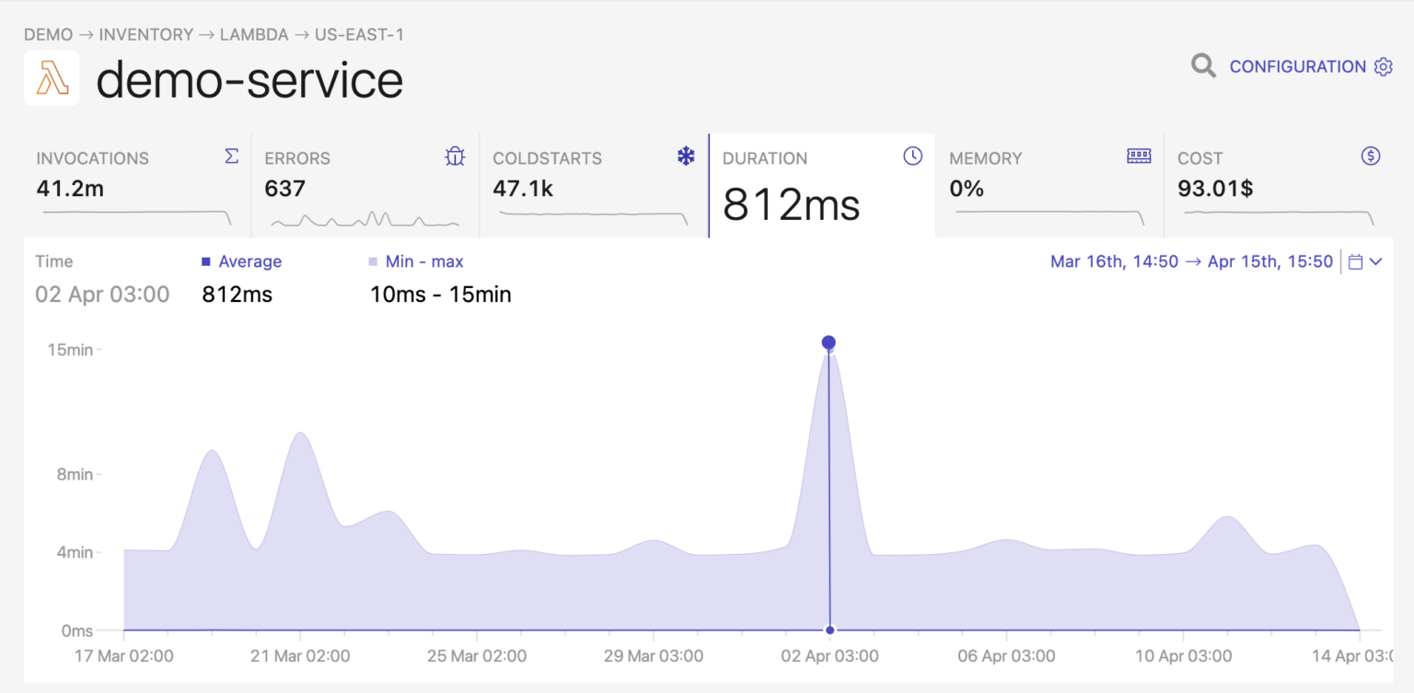Click the 812ms duration value
The image size is (1414, 693).
point(790,204)
